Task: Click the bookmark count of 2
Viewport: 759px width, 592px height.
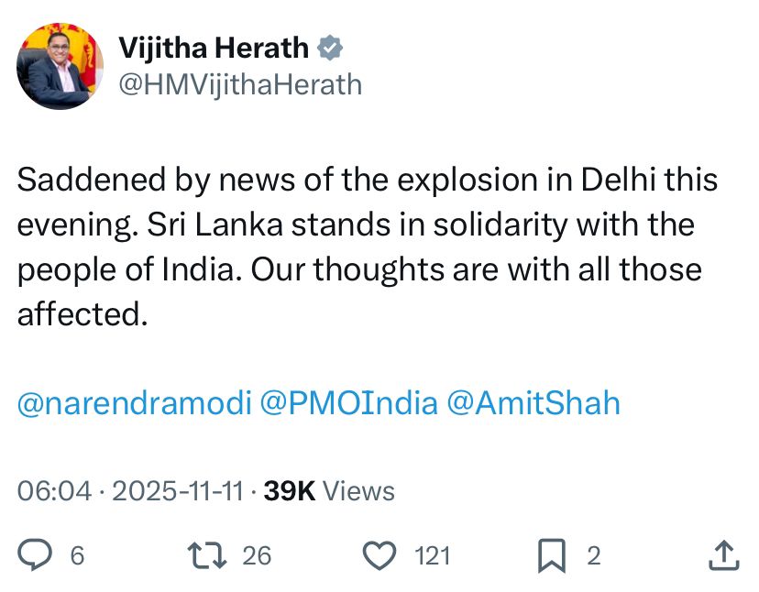Action: (x=593, y=555)
